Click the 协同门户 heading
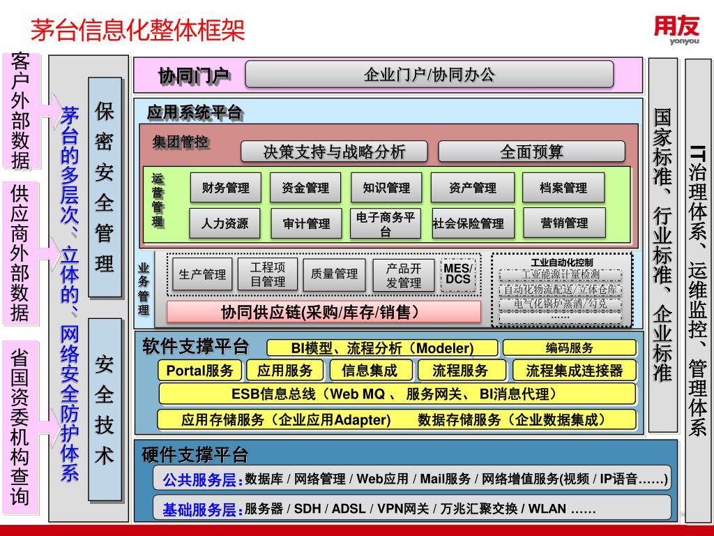 tap(194, 75)
